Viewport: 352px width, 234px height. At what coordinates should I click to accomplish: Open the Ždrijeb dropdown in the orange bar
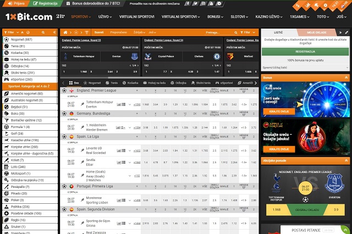[x=139, y=32]
